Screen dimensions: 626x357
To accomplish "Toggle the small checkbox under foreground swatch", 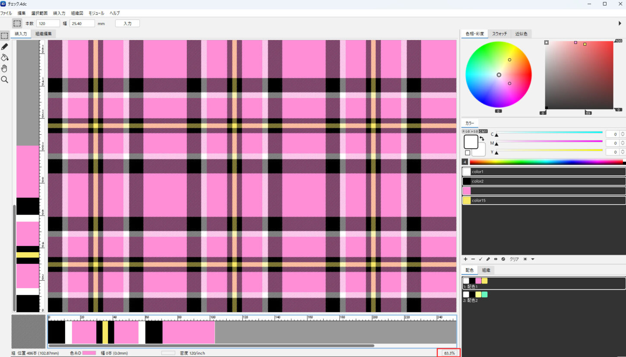I will pyautogui.click(x=468, y=152).
